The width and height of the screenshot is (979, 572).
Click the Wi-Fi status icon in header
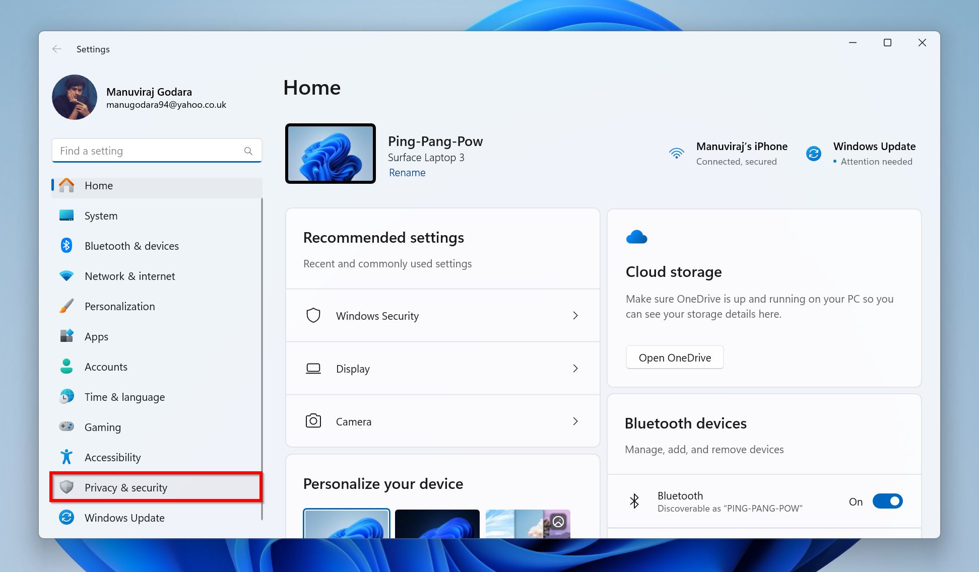[x=677, y=153]
